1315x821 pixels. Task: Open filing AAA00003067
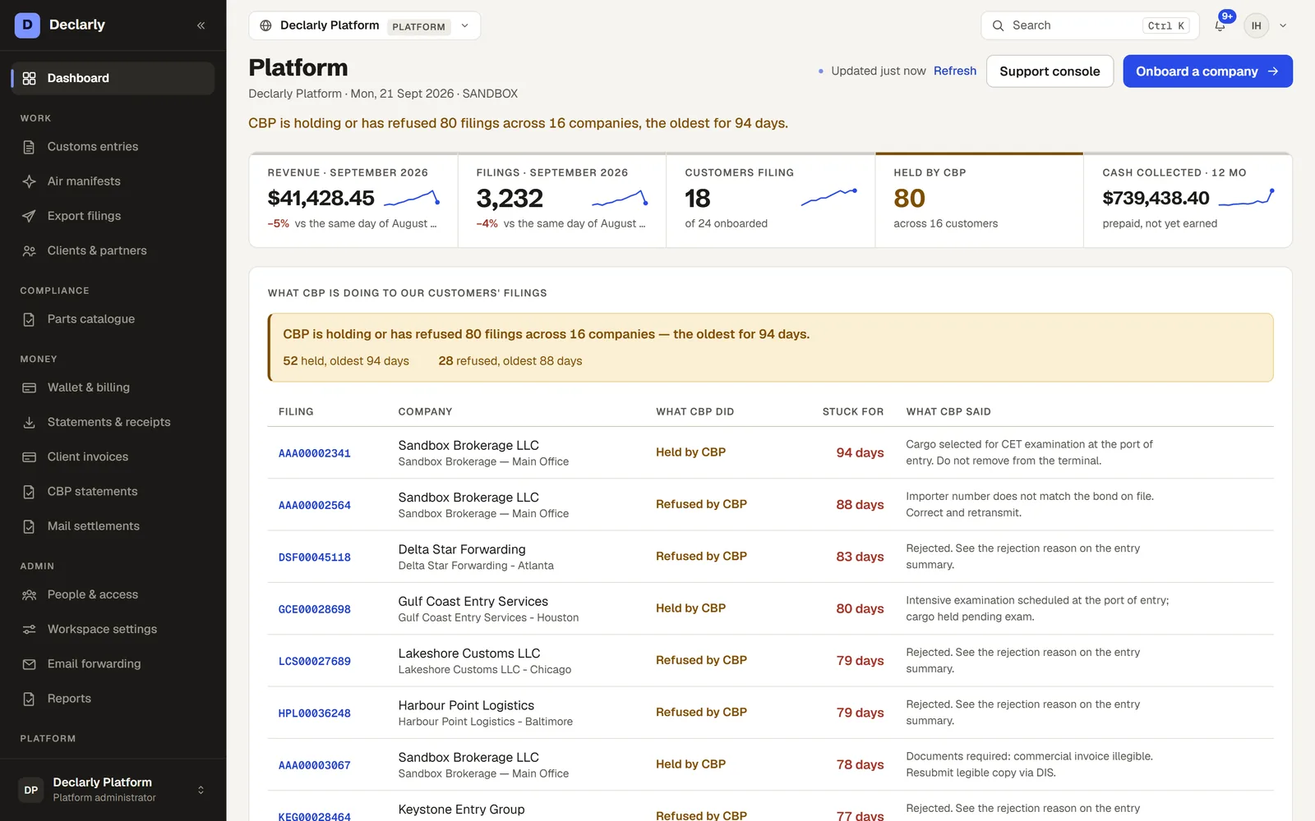tap(315, 765)
